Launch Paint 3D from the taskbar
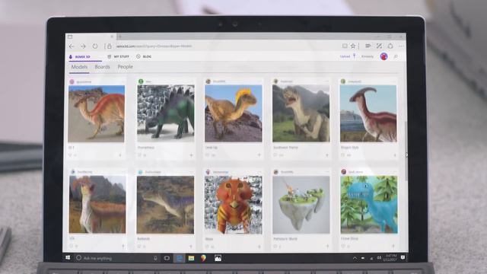Screen dimensions: 487x274 click(203, 258)
